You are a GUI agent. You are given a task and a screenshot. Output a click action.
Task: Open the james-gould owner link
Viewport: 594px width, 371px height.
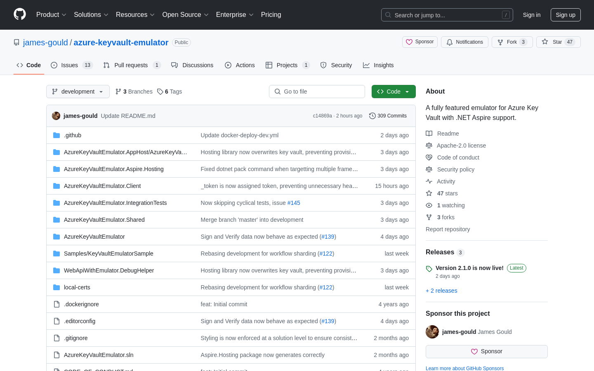[45, 42]
